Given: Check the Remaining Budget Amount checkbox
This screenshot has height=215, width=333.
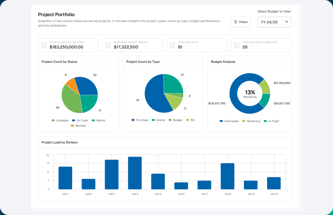Looking at the screenshot, I should pos(108,45).
